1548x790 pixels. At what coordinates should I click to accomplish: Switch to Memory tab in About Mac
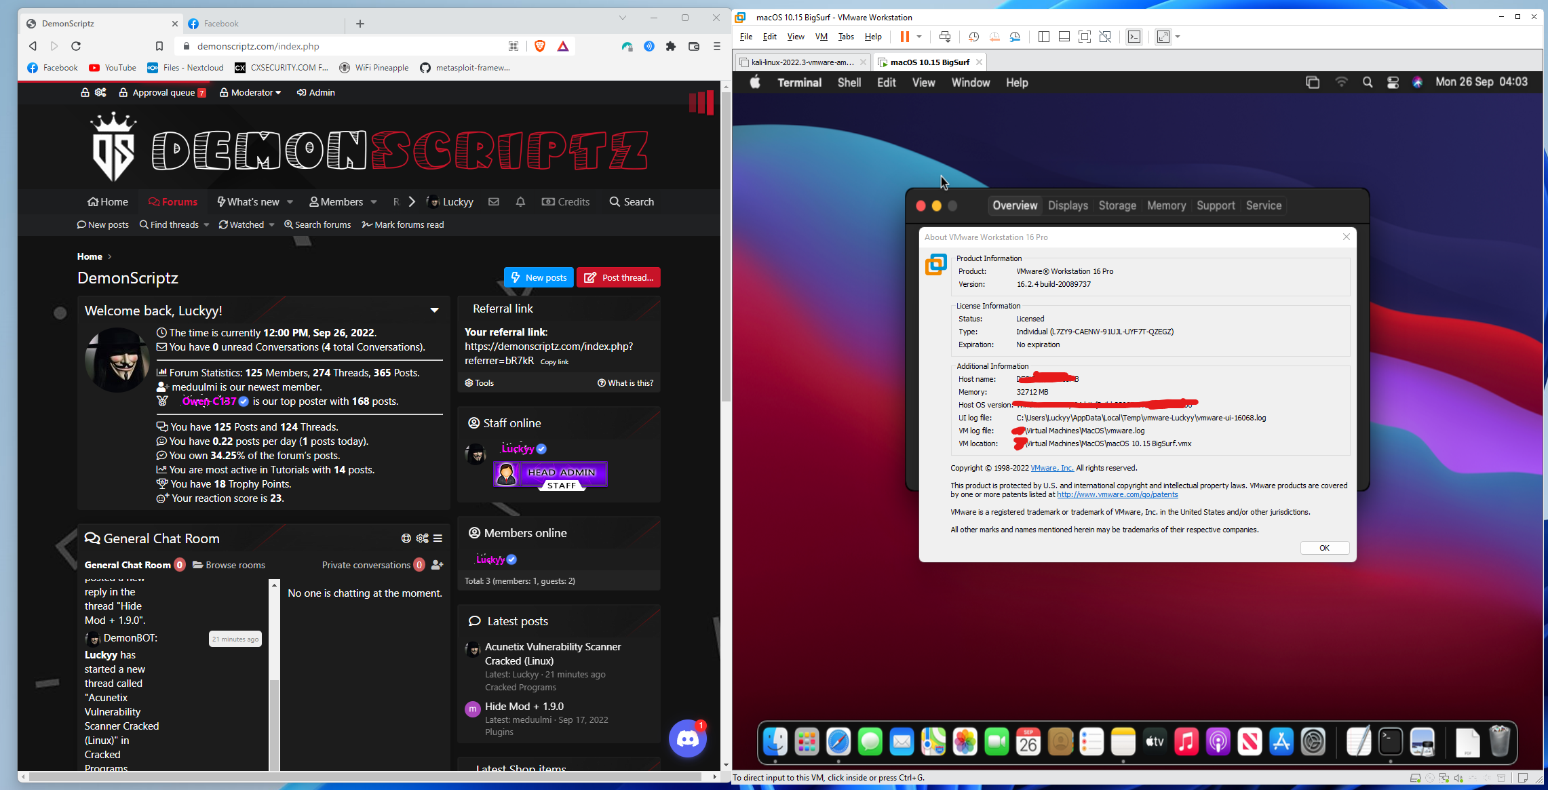[x=1166, y=205]
